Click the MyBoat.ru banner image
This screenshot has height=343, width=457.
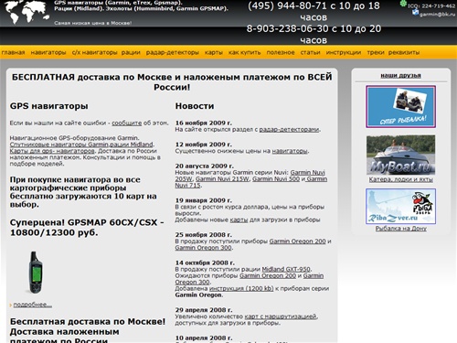point(400,155)
